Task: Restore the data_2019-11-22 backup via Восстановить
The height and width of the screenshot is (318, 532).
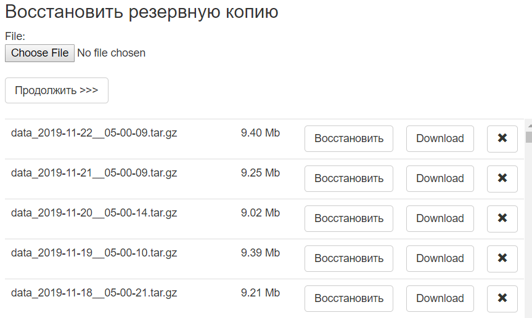Action: 349,138
